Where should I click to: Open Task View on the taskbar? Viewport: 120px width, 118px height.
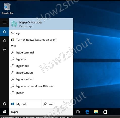click(78, 112)
